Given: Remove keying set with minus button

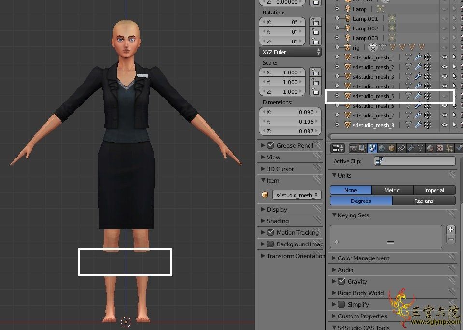Looking at the screenshot, I should pos(450,239).
